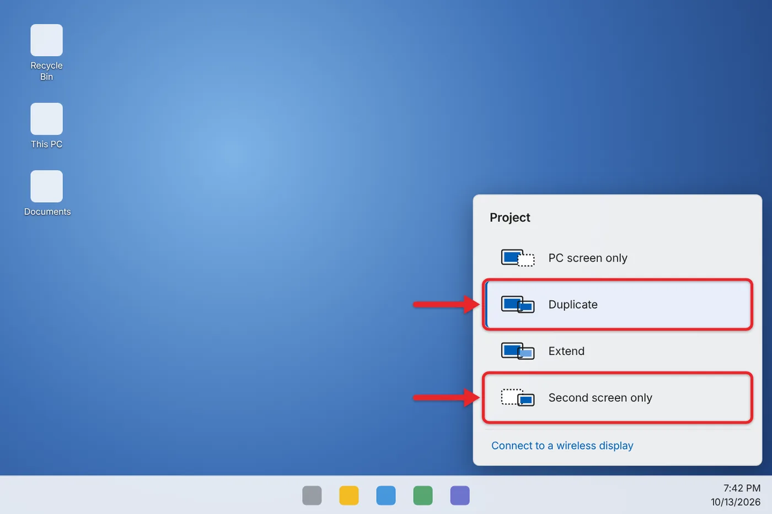Click the green taskbar icon
772x514 pixels.
[x=423, y=495]
